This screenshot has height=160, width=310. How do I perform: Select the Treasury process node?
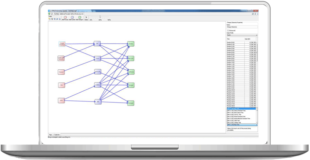point(61,72)
